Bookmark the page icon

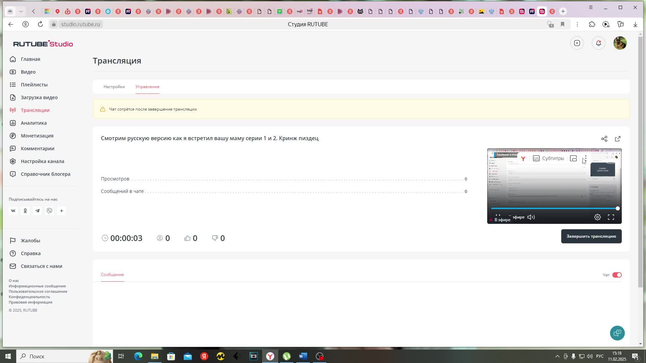(x=563, y=24)
